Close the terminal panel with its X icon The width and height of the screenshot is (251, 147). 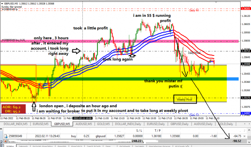(1, 129)
